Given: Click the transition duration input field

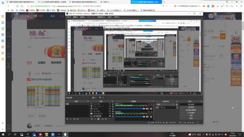Looking at the screenshot, I should (167, 107).
